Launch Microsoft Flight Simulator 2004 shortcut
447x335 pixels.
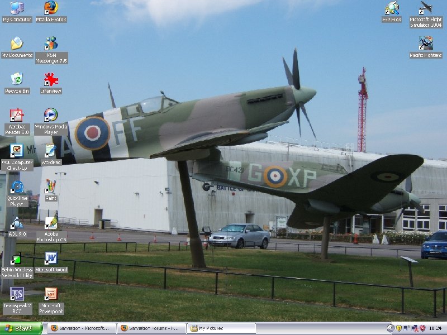(426, 8)
